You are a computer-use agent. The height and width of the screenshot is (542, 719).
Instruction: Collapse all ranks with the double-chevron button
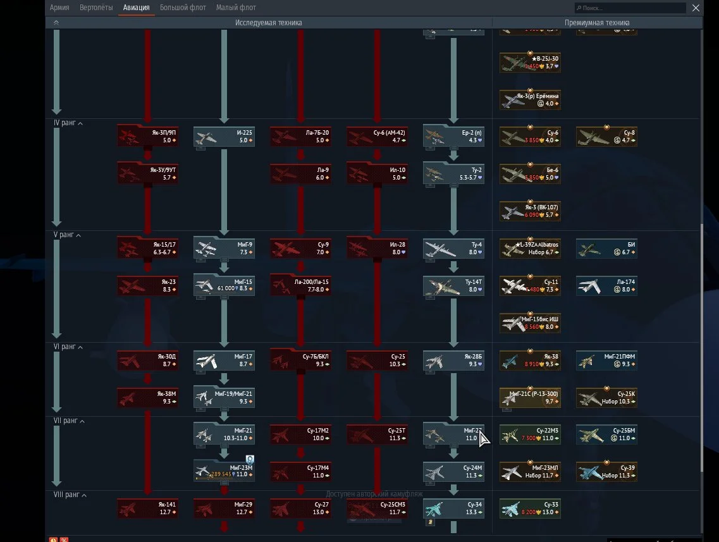click(56, 23)
